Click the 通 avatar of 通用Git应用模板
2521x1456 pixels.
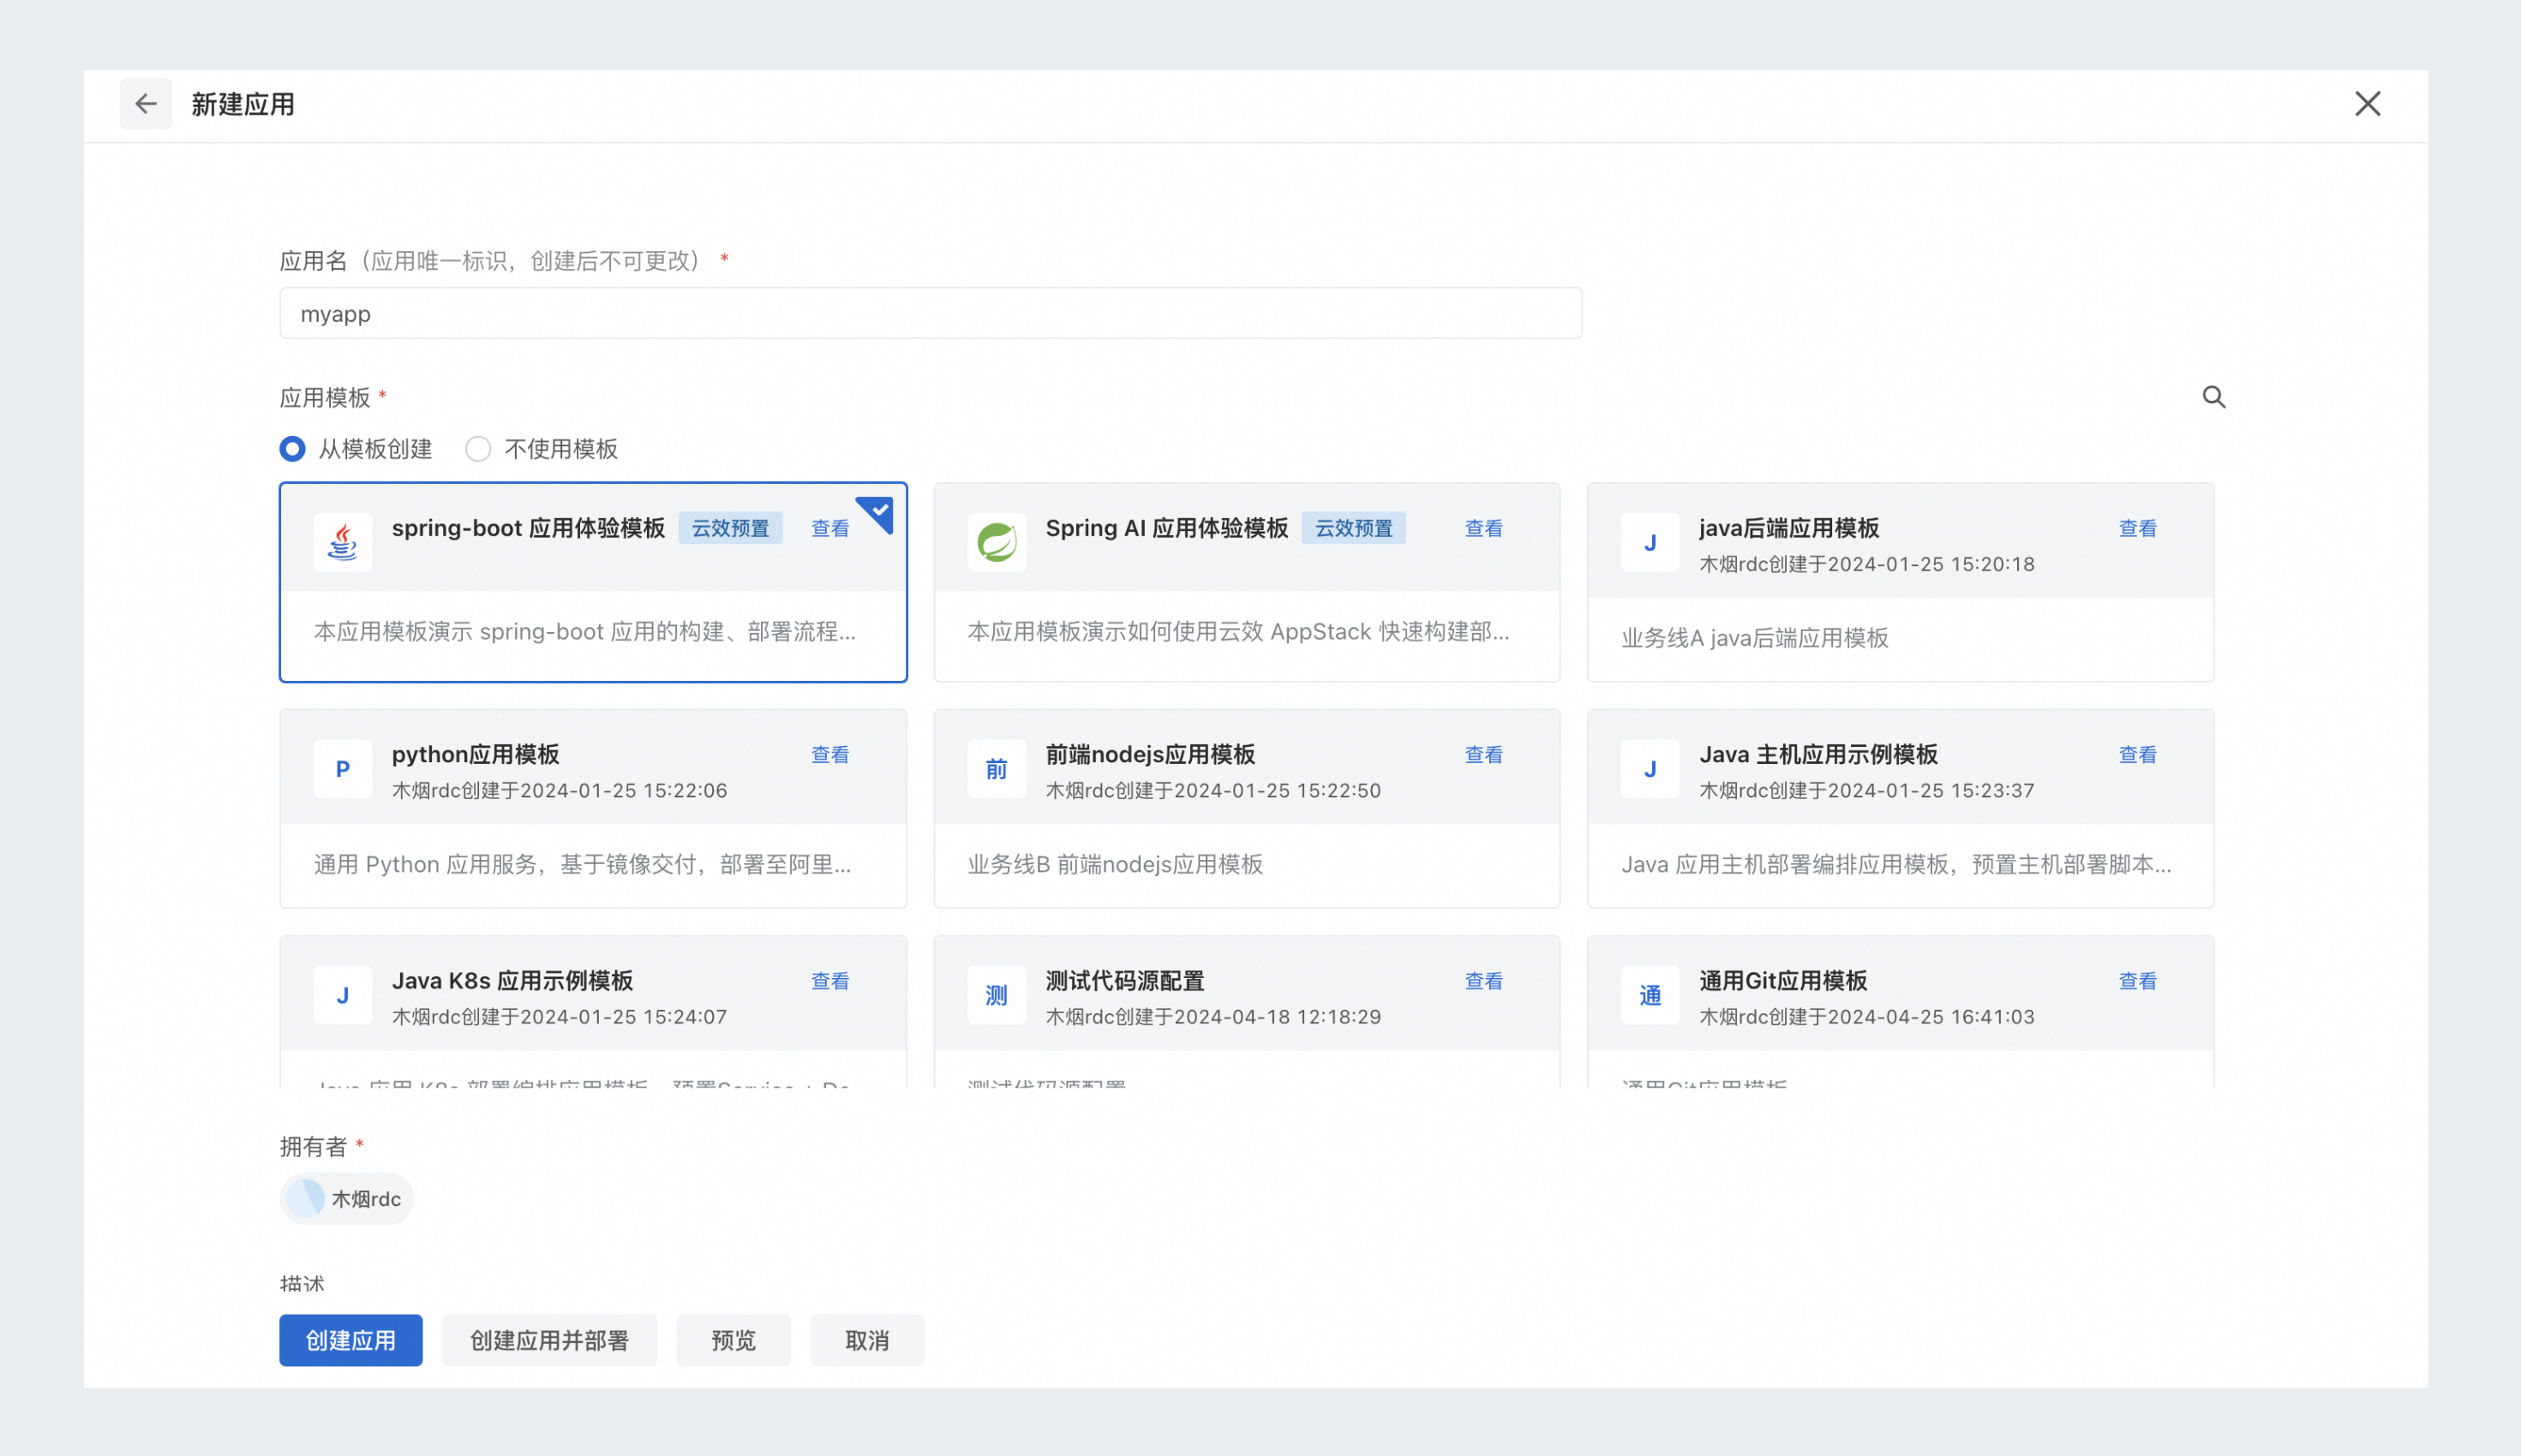1650,995
